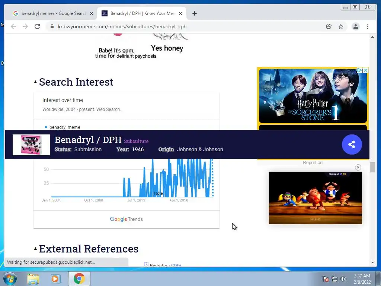
Task: Click the volume speaker tray icon
Action: [x=343, y=279]
